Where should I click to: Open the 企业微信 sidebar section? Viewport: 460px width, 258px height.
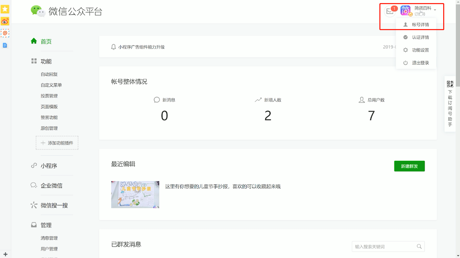pos(51,186)
